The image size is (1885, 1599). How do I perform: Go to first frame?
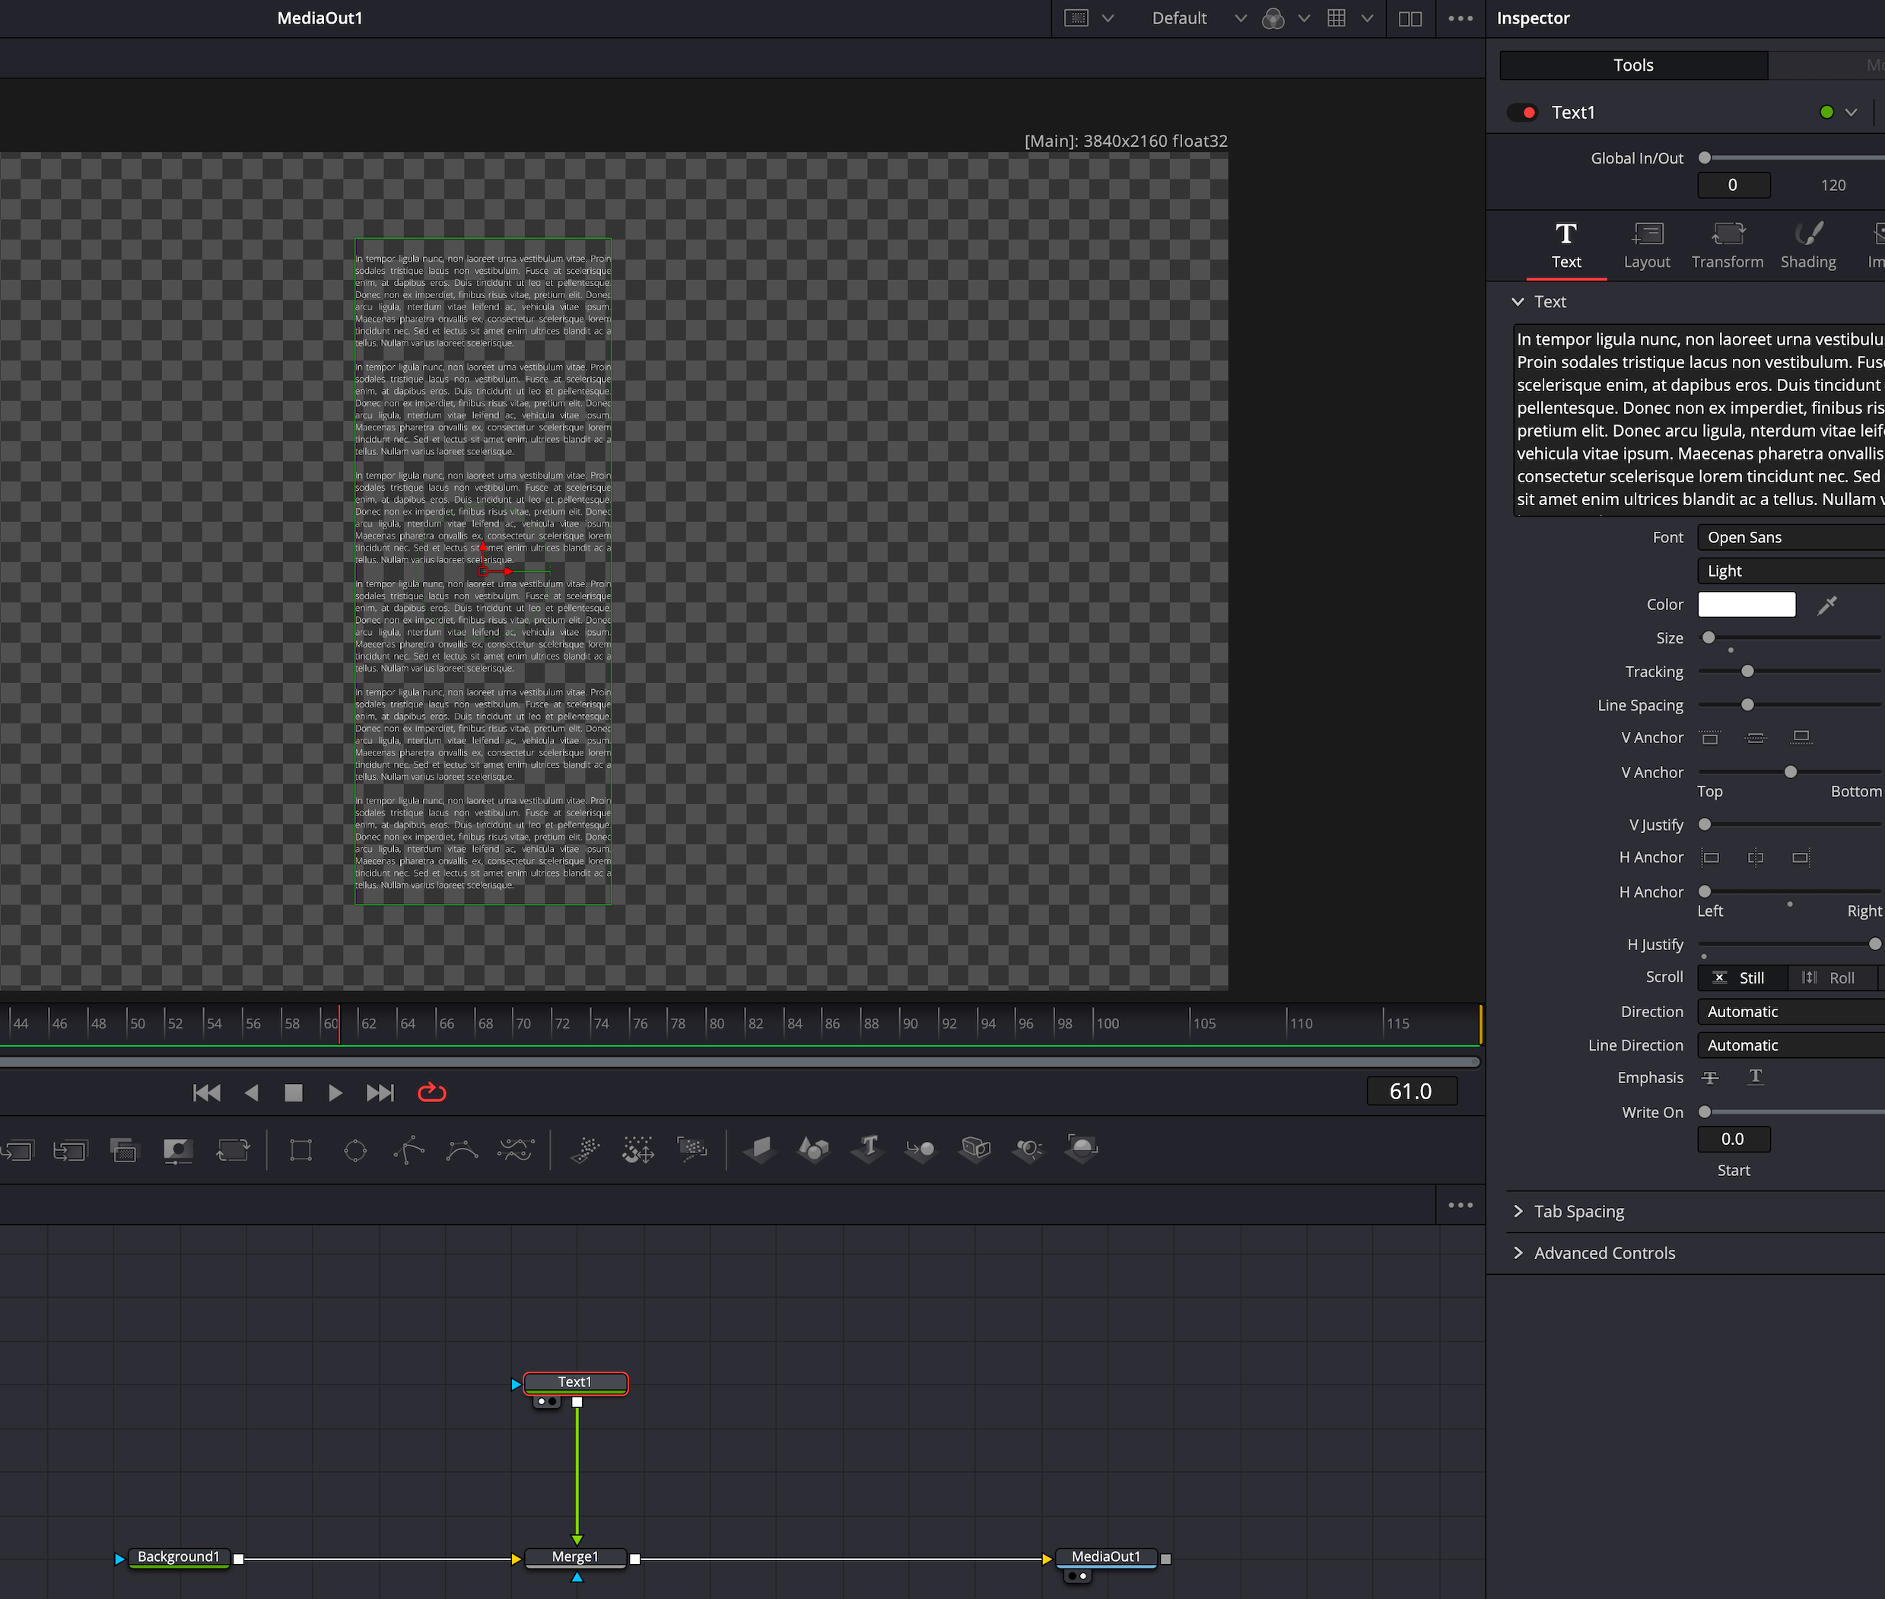point(207,1093)
